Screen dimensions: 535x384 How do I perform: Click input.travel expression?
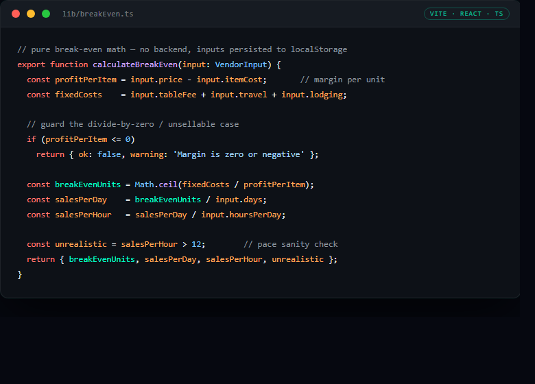(x=239, y=95)
